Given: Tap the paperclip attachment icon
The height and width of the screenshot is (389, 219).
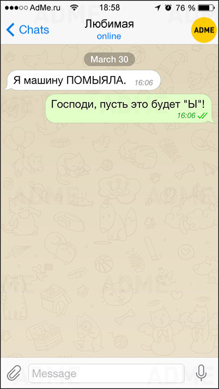Looking at the screenshot, I should pyautogui.click(x=14, y=373).
